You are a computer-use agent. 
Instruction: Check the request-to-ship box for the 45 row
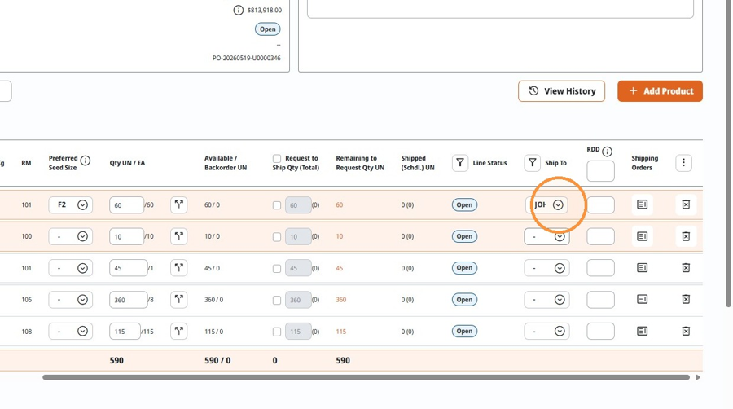click(277, 268)
